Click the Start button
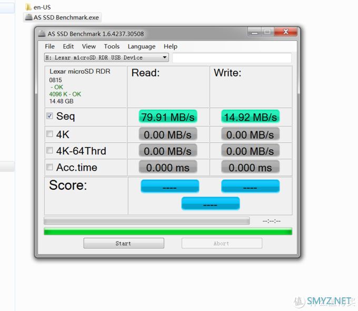The width and height of the screenshot is (358, 311). point(124,244)
